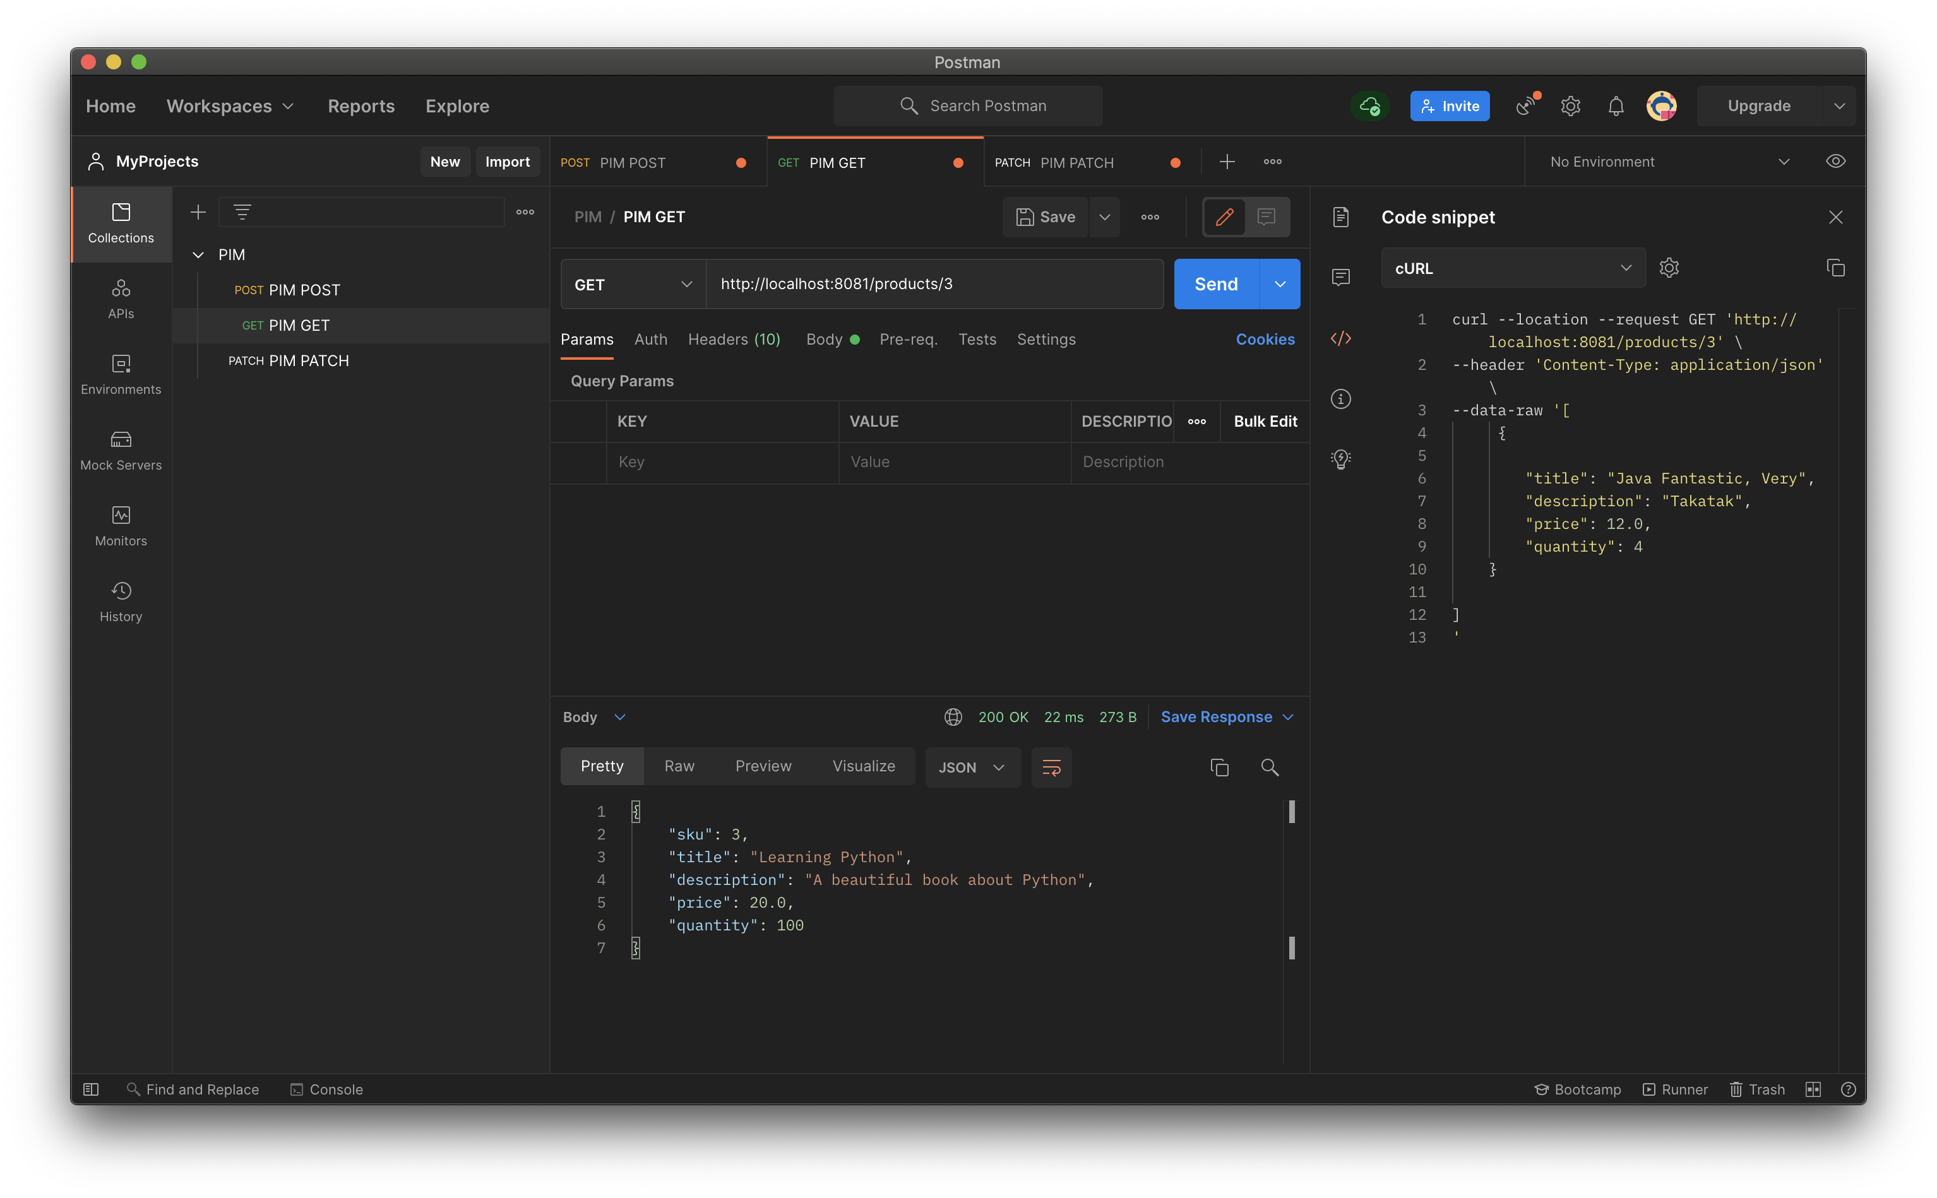Open the documentation icon in right sidebar
The width and height of the screenshot is (1937, 1198).
pyautogui.click(x=1341, y=217)
